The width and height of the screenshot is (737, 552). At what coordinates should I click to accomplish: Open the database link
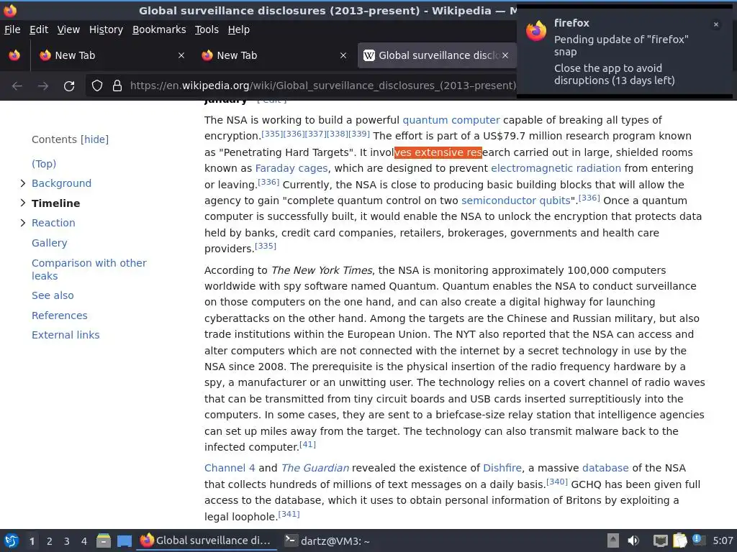(605, 468)
